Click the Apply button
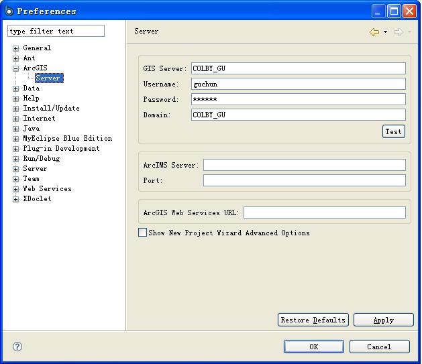 (384, 320)
